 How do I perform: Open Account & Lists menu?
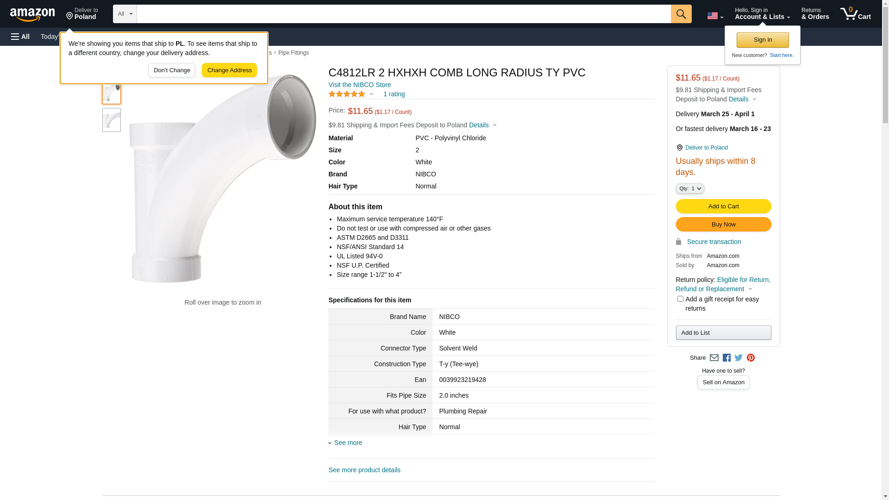762,14
